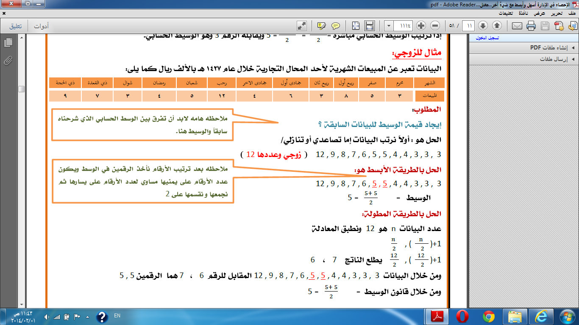Open Windows Explorer folder from taskbar
This screenshot has height=325, width=579.
coord(515,316)
